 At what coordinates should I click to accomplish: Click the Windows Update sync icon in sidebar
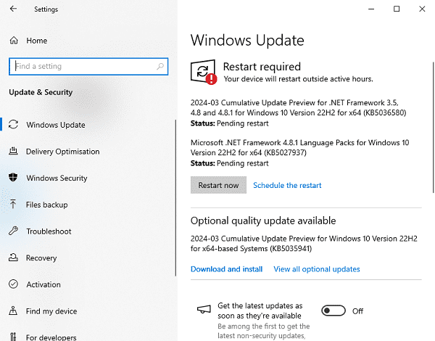pos(13,124)
